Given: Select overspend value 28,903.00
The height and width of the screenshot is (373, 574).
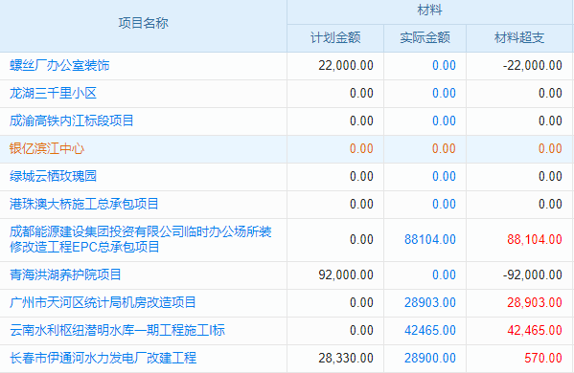Looking at the screenshot, I should coord(535,302).
